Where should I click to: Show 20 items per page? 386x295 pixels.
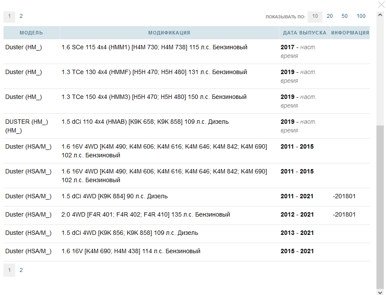click(x=330, y=16)
